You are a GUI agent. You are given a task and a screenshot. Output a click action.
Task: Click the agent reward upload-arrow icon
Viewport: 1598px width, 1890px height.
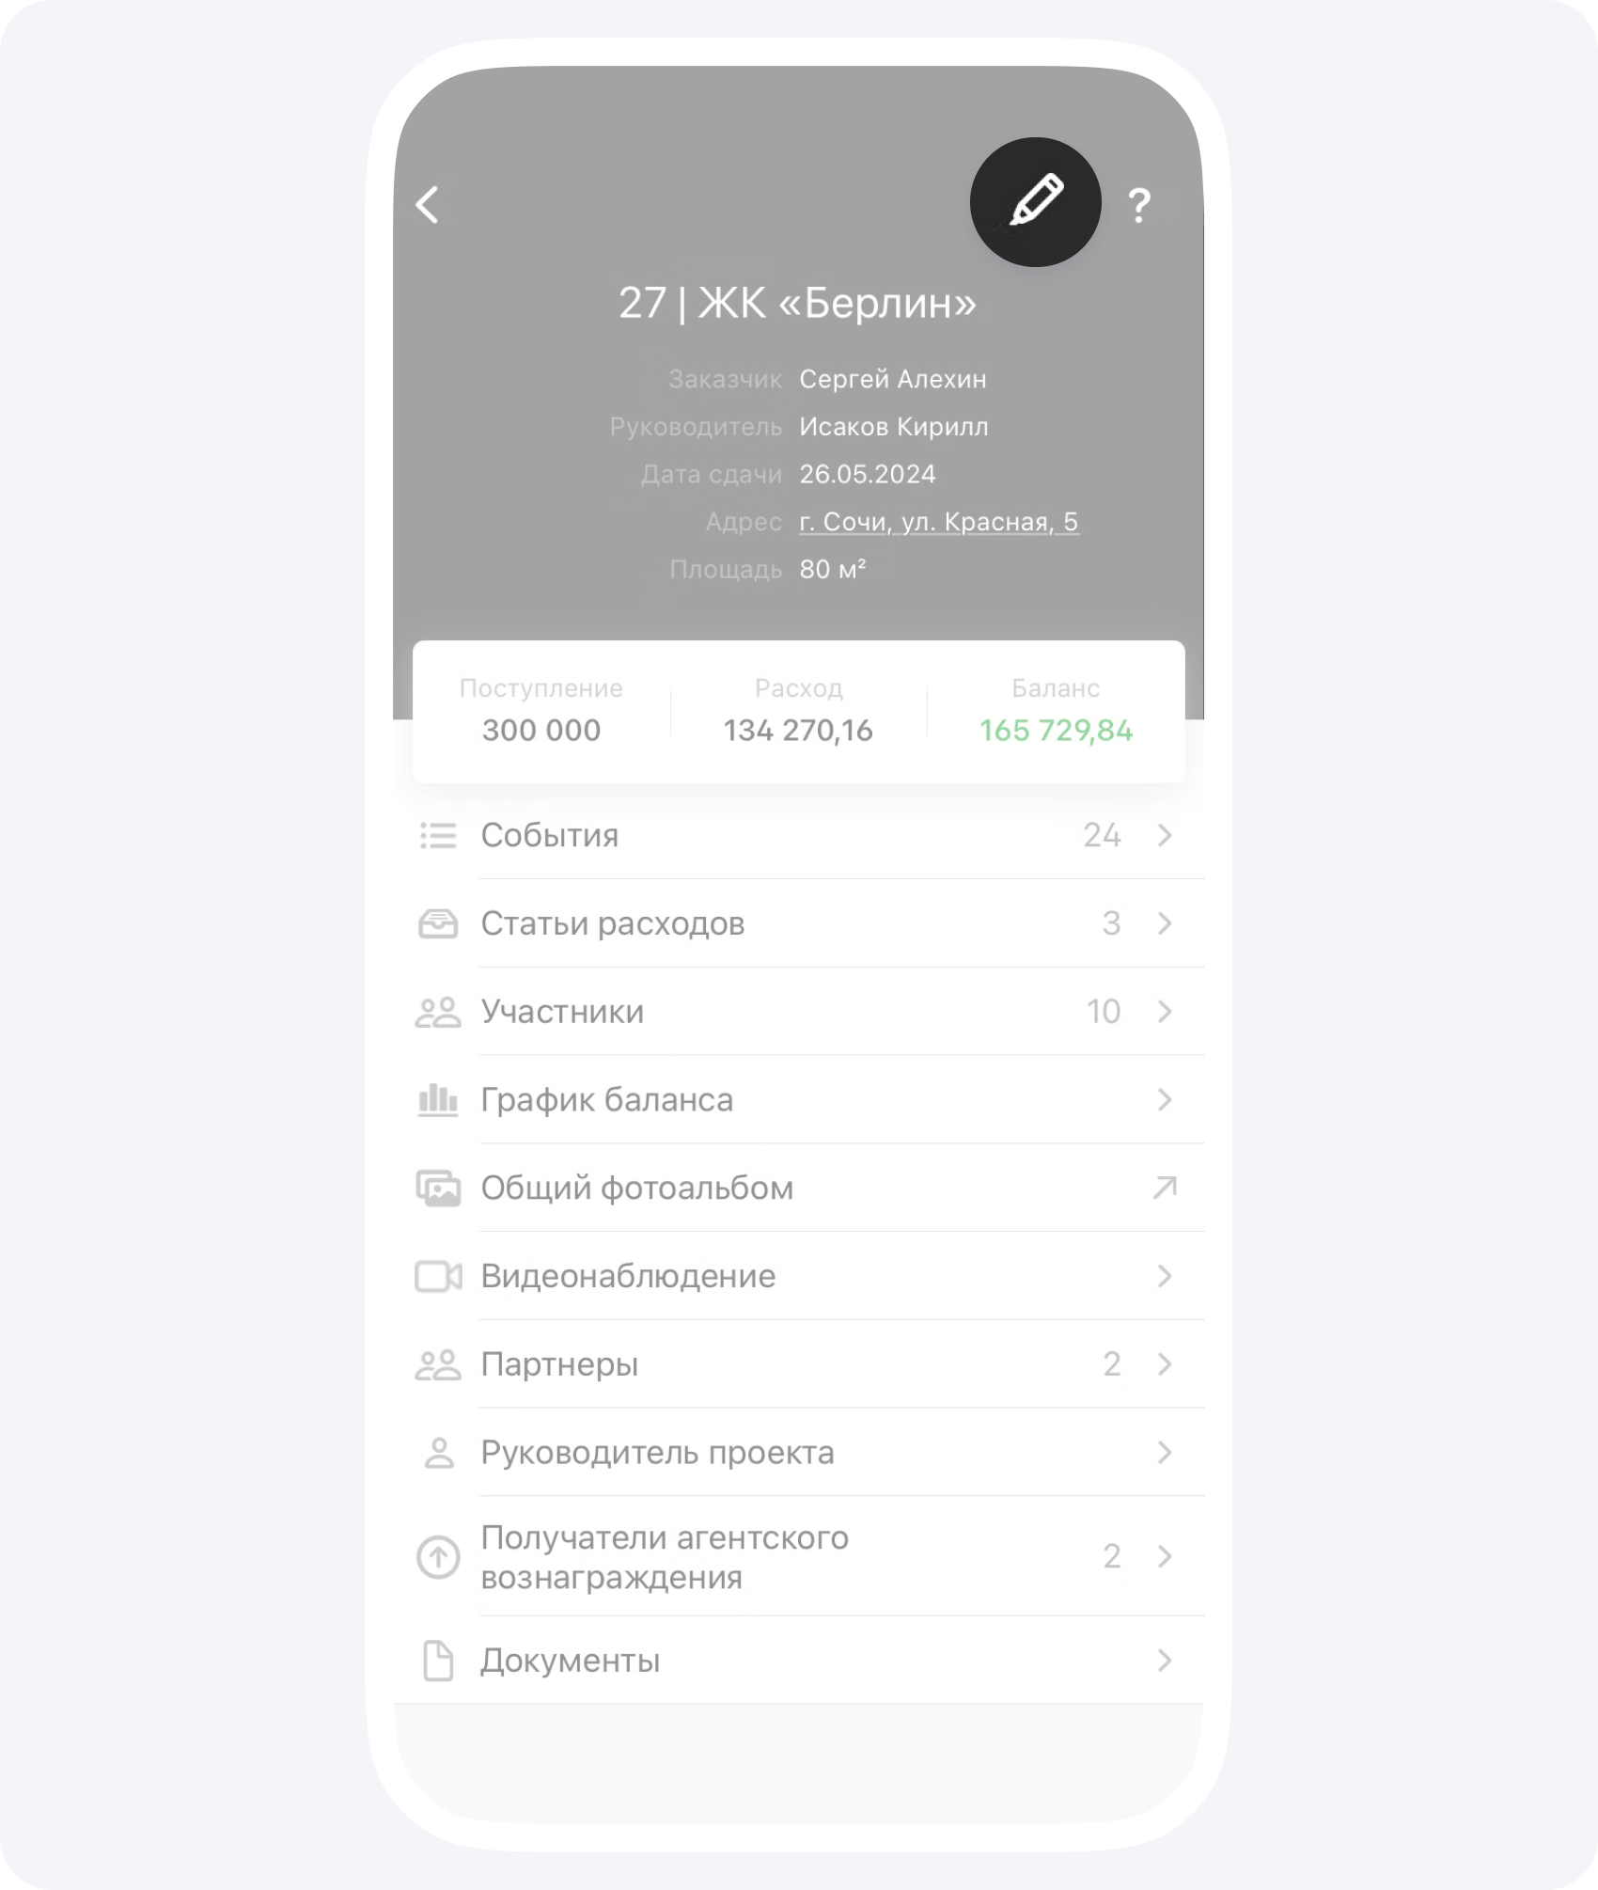point(438,1557)
